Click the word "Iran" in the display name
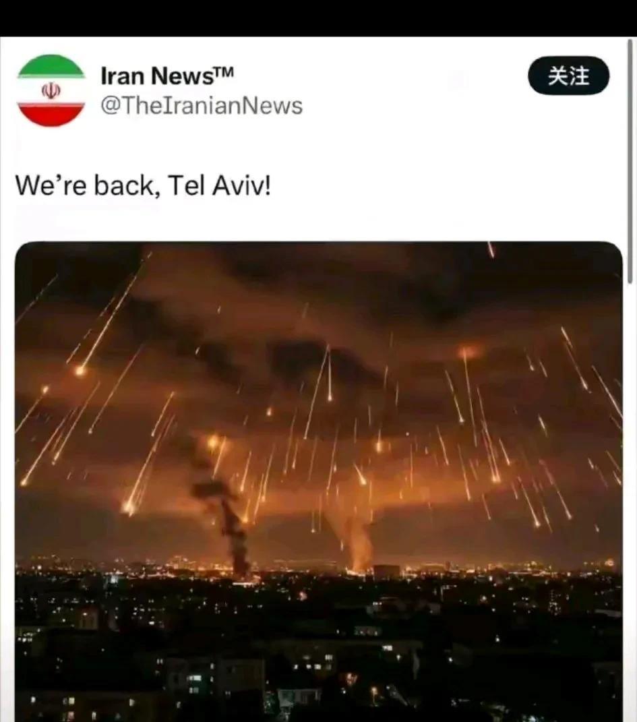The width and height of the screenshot is (637, 722). (123, 76)
